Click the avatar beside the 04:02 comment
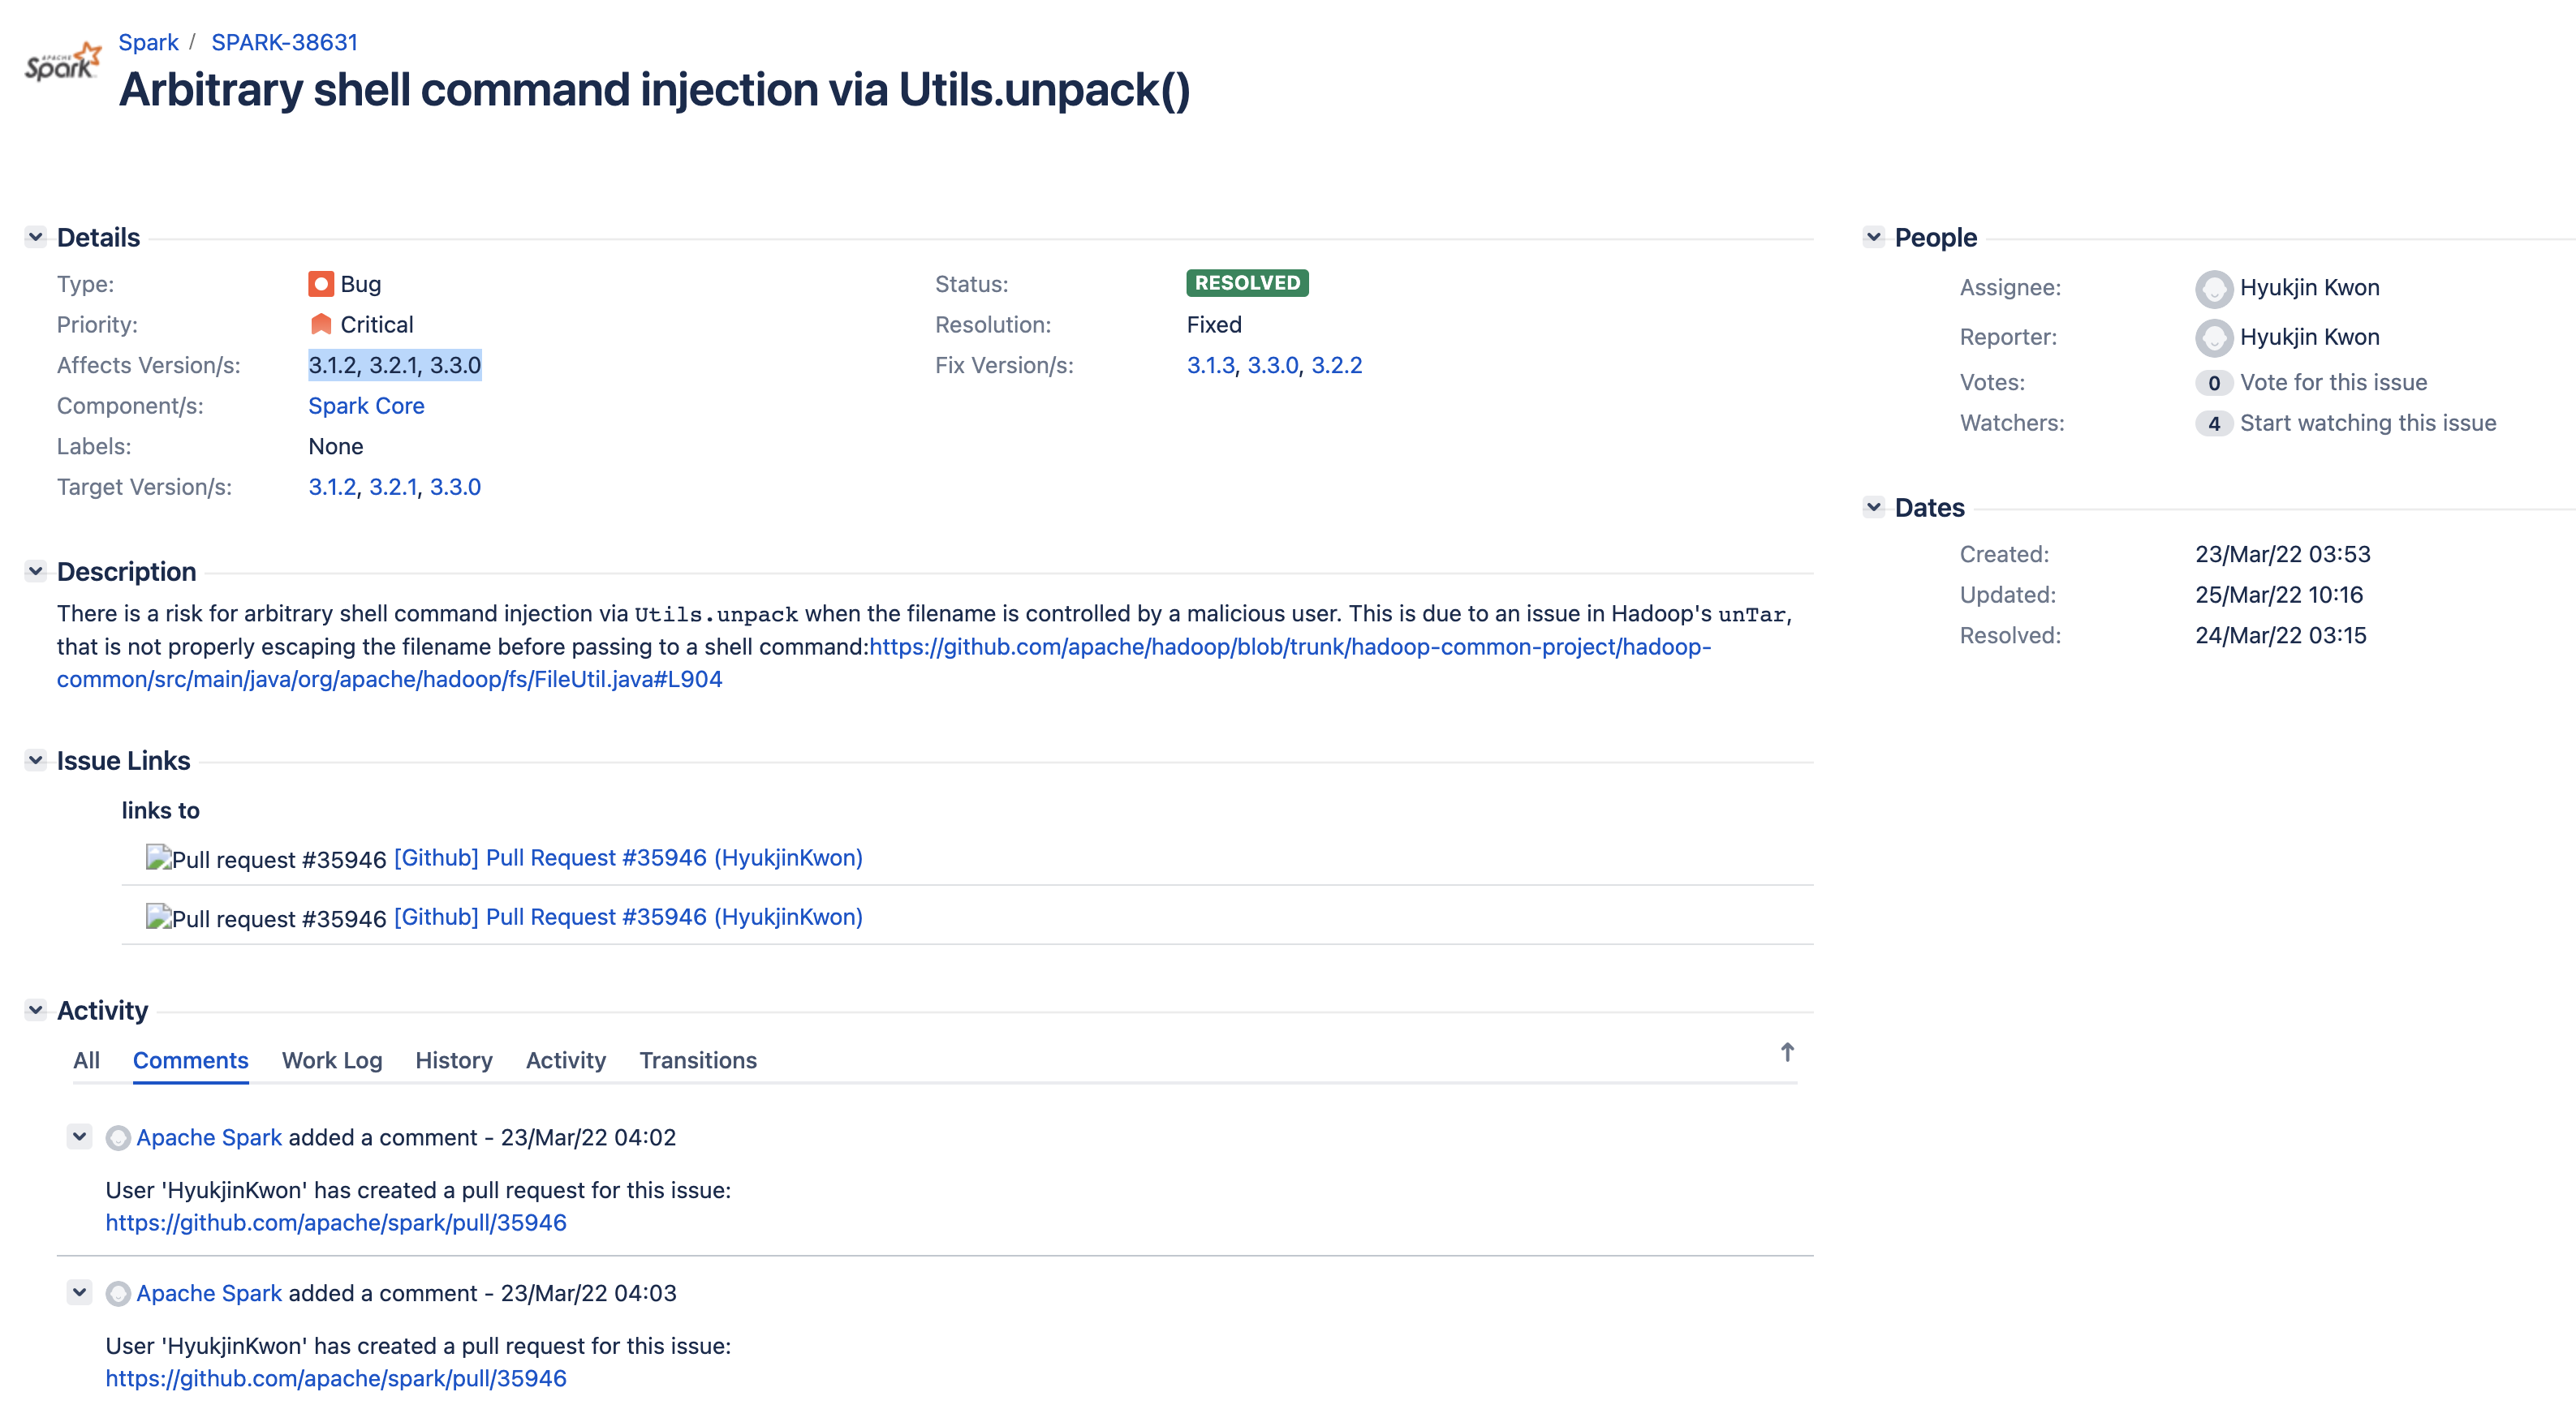 click(x=118, y=1138)
